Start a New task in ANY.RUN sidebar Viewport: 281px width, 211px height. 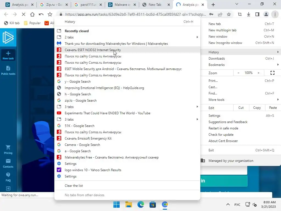pos(8,55)
